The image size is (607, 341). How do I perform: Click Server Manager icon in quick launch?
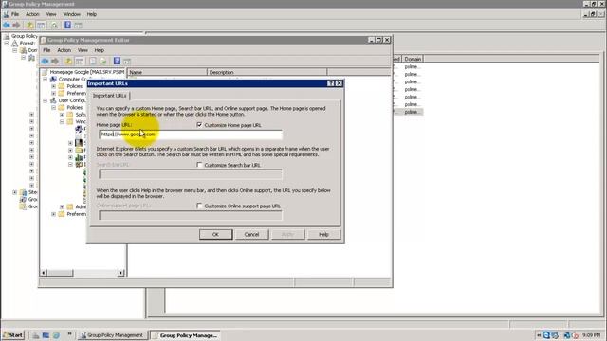coord(36,335)
